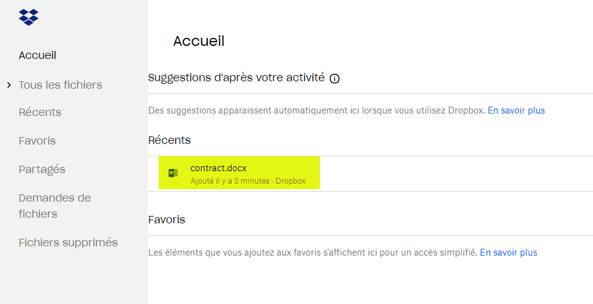This screenshot has width=593, height=304.
Task: Go to Récents in the sidebar
Action: pos(40,112)
